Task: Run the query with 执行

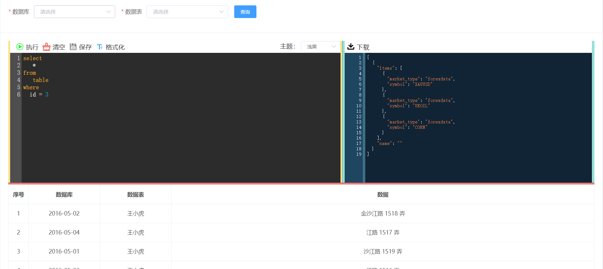Action: [x=32, y=47]
